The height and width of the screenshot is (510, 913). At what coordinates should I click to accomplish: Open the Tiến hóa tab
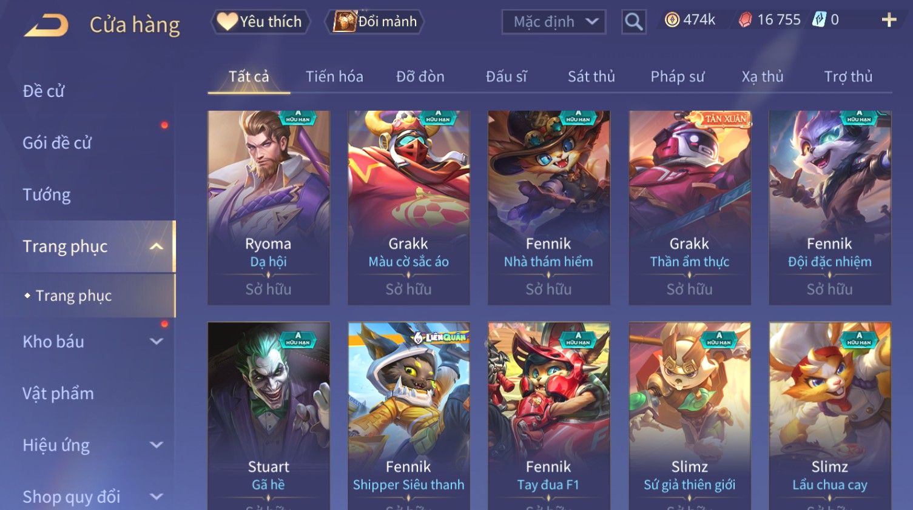334,76
